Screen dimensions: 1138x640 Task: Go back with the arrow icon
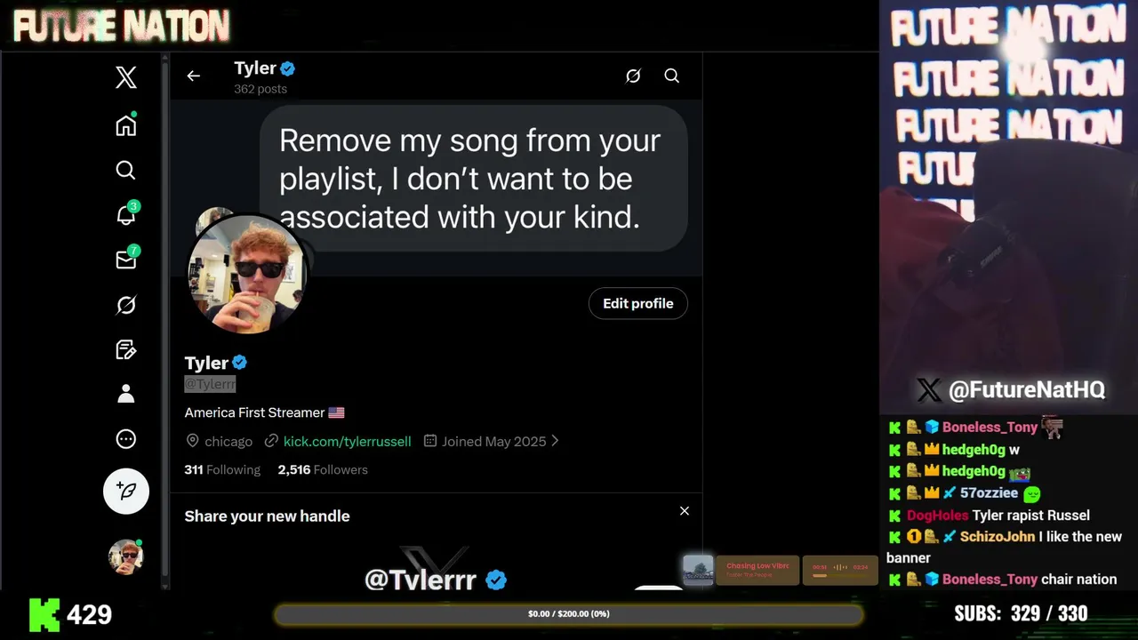pos(193,76)
